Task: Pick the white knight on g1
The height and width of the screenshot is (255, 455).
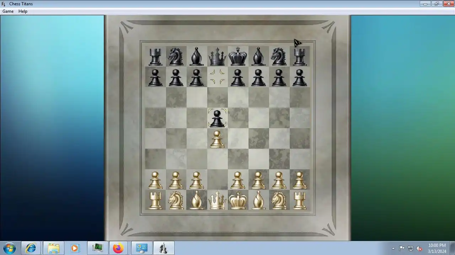Action: pyautogui.click(x=279, y=200)
